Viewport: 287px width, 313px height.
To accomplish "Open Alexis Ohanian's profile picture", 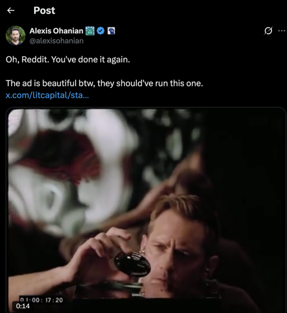I will tap(15, 35).
